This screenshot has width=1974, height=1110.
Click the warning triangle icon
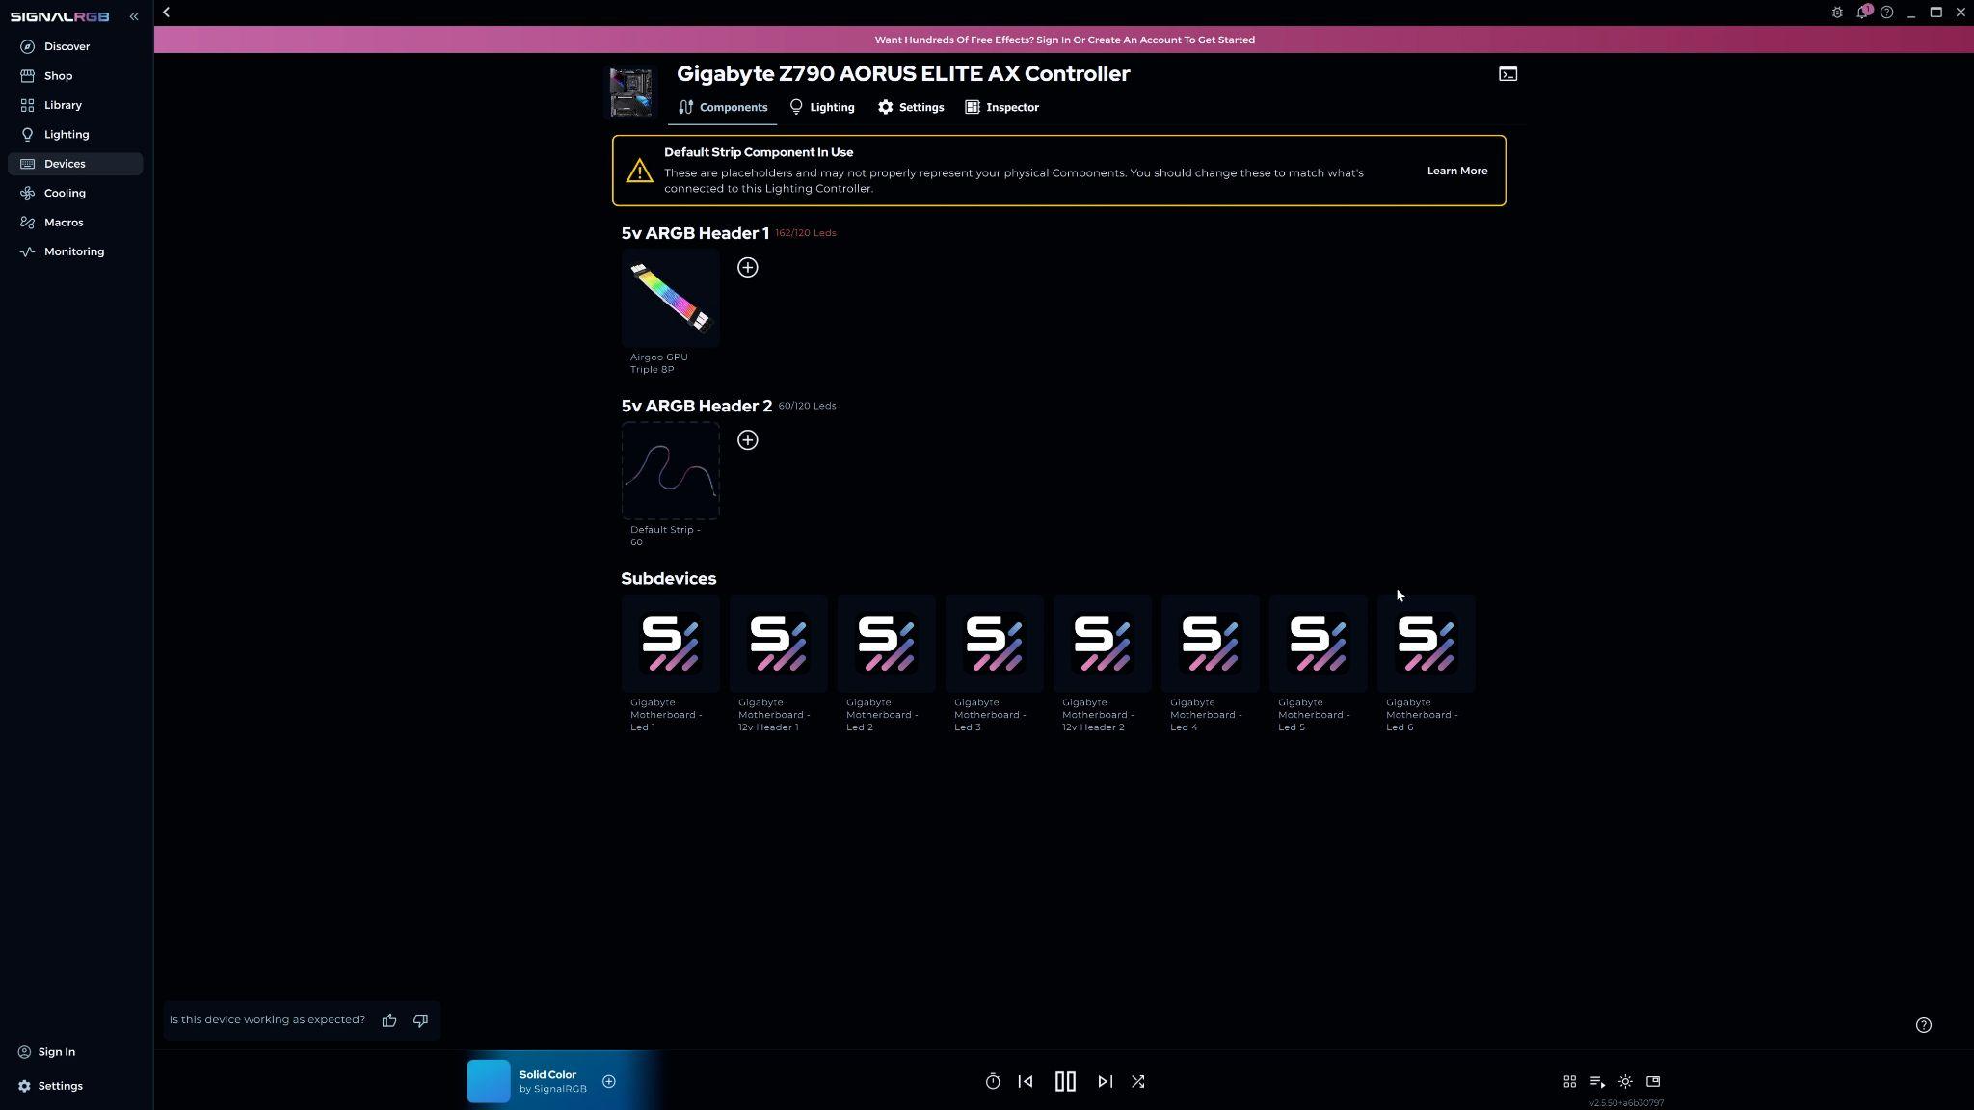coord(639,171)
